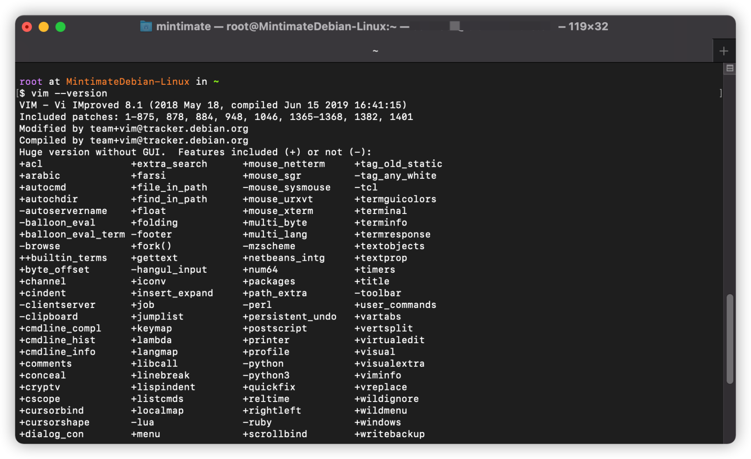Click the '+termguicolors' entry
Viewport: 751px width, 459px height.
tap(395, 199)
